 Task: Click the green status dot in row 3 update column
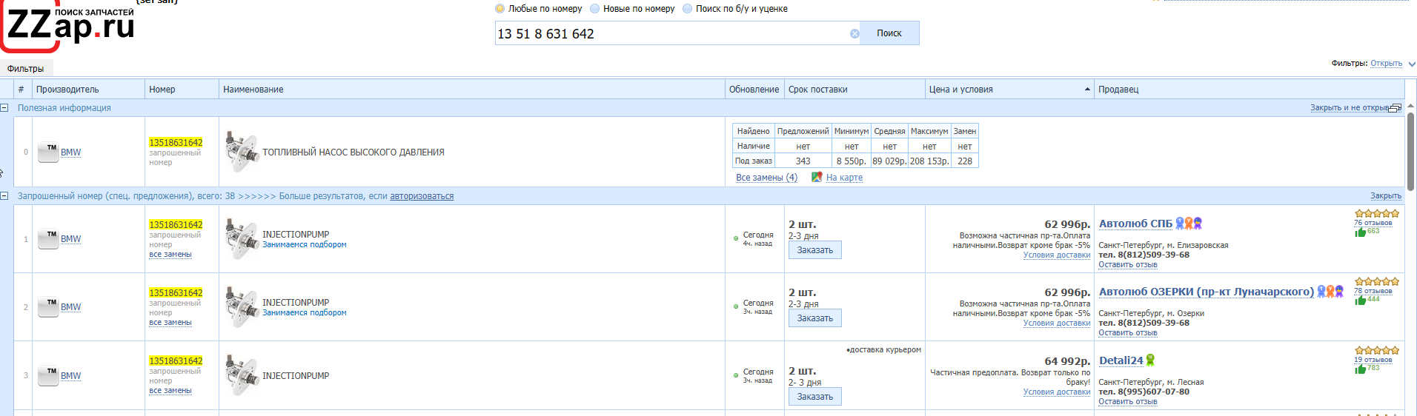click(736, 375)
